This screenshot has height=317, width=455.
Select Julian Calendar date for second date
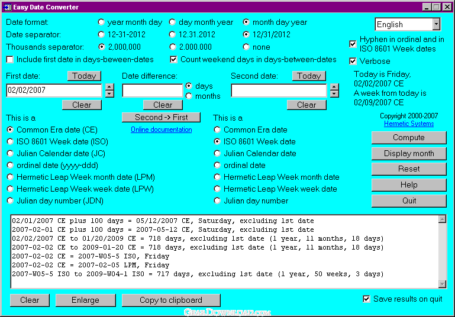tap(217, 153)
